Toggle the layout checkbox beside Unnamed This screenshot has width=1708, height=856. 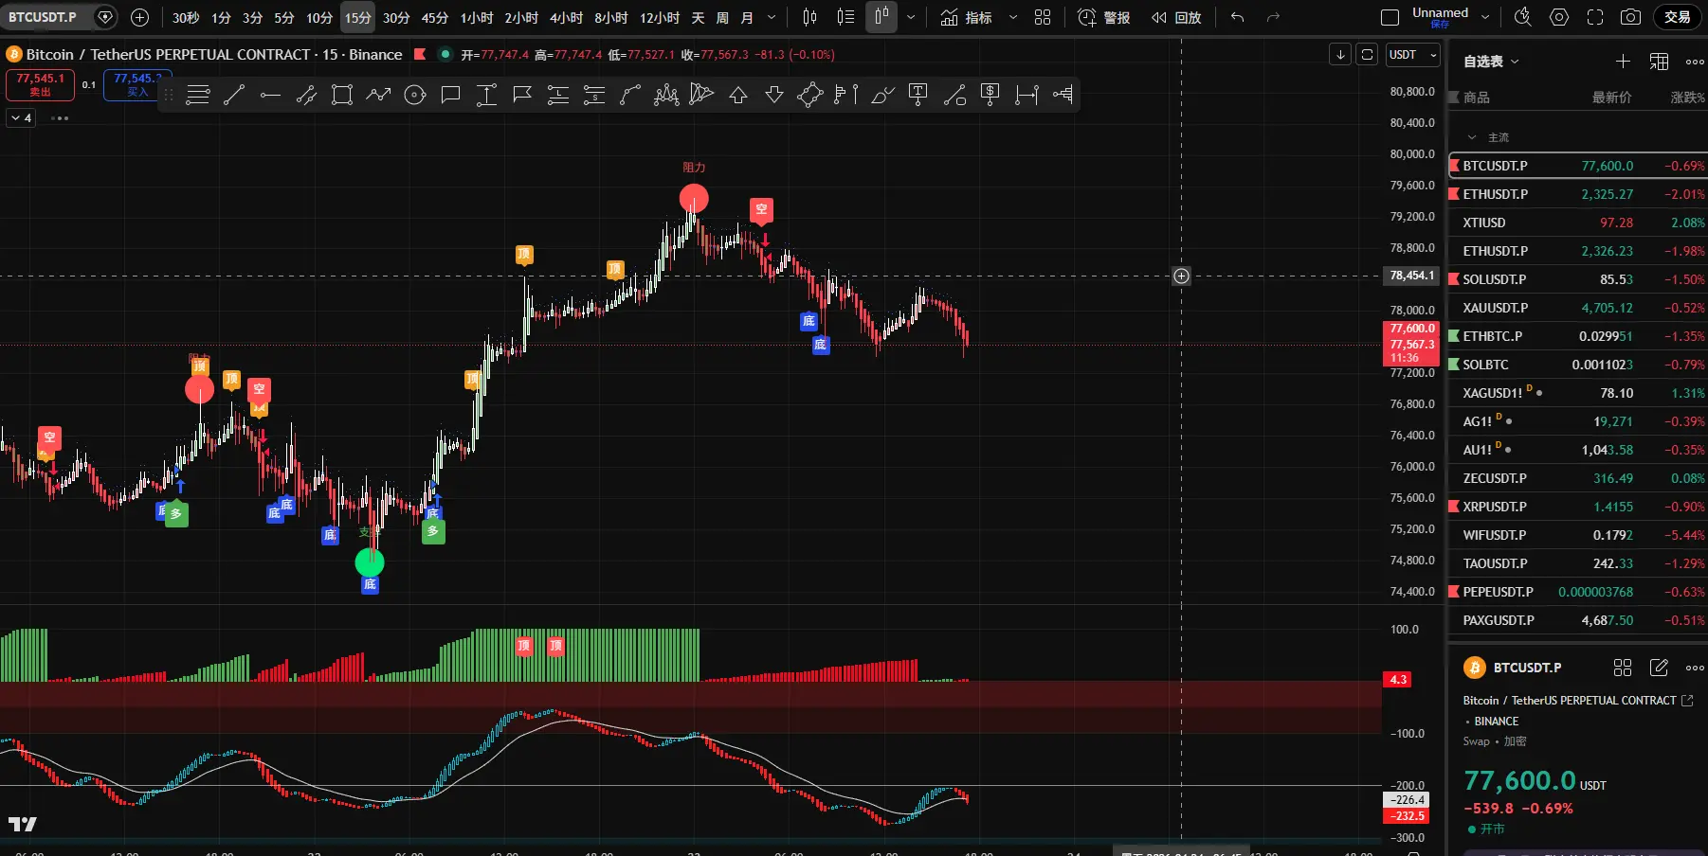point(1390,17)
